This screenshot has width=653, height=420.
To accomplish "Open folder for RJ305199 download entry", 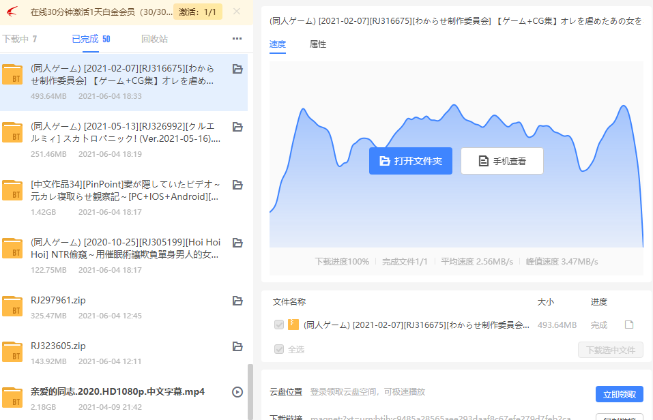I will (237, 243).
